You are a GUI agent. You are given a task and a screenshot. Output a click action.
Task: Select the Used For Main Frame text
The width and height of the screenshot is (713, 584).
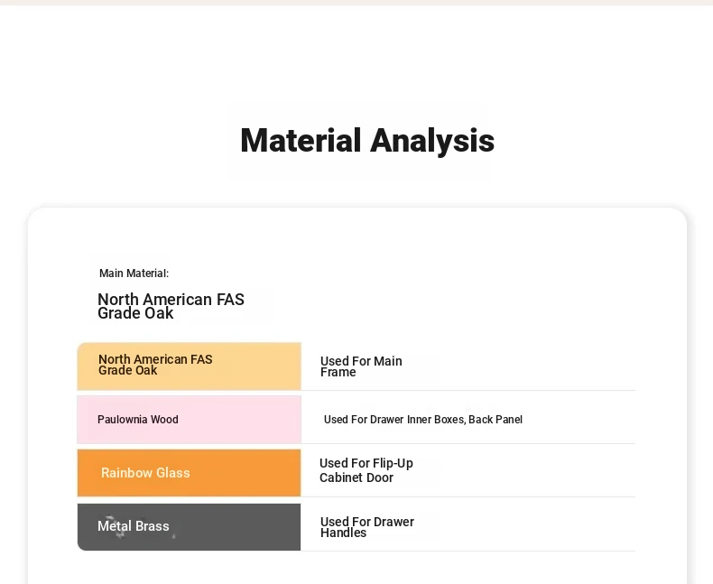(361, 366)
